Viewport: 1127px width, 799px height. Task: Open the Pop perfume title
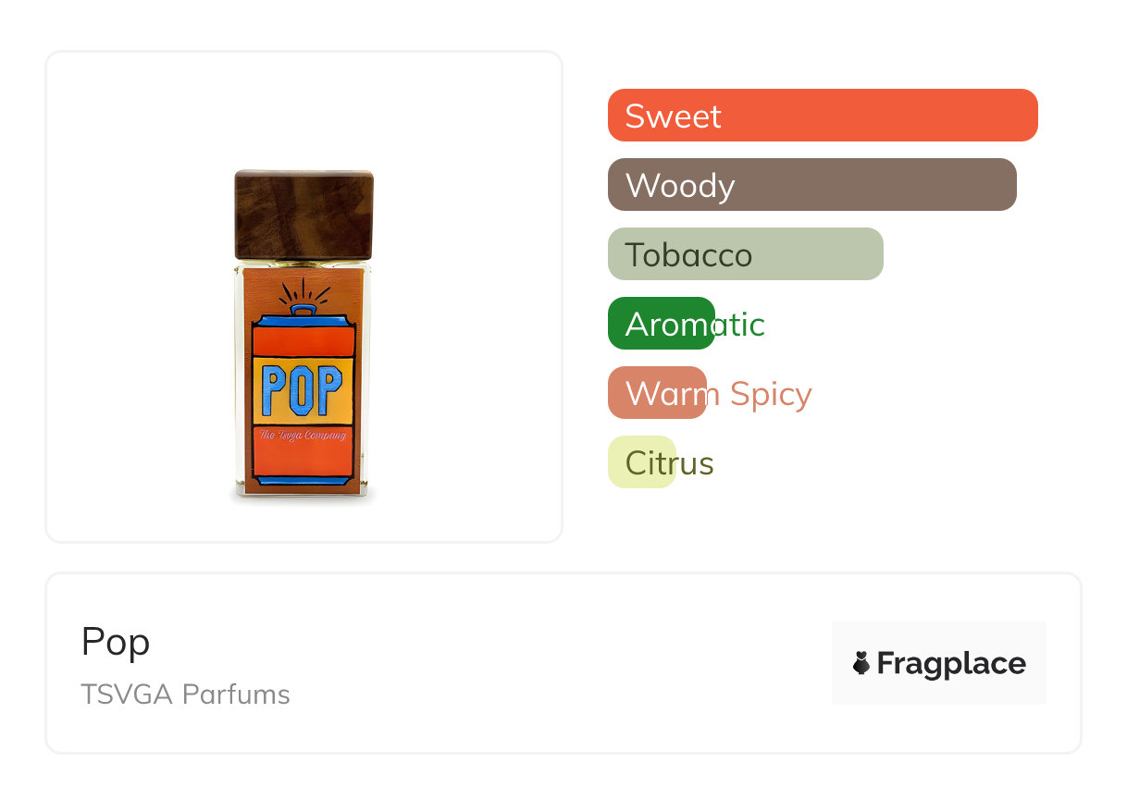pyautogui.click(x=116, y=642)
